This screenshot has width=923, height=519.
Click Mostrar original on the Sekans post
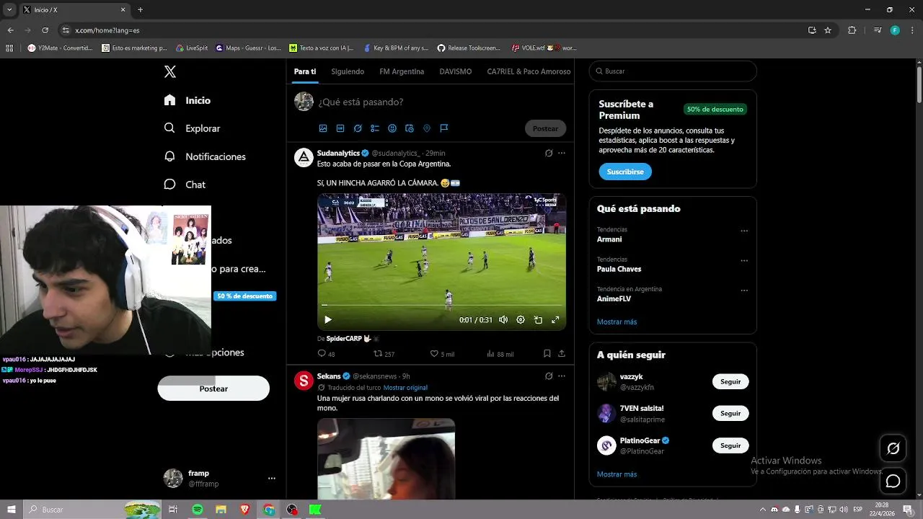(405, 388)
